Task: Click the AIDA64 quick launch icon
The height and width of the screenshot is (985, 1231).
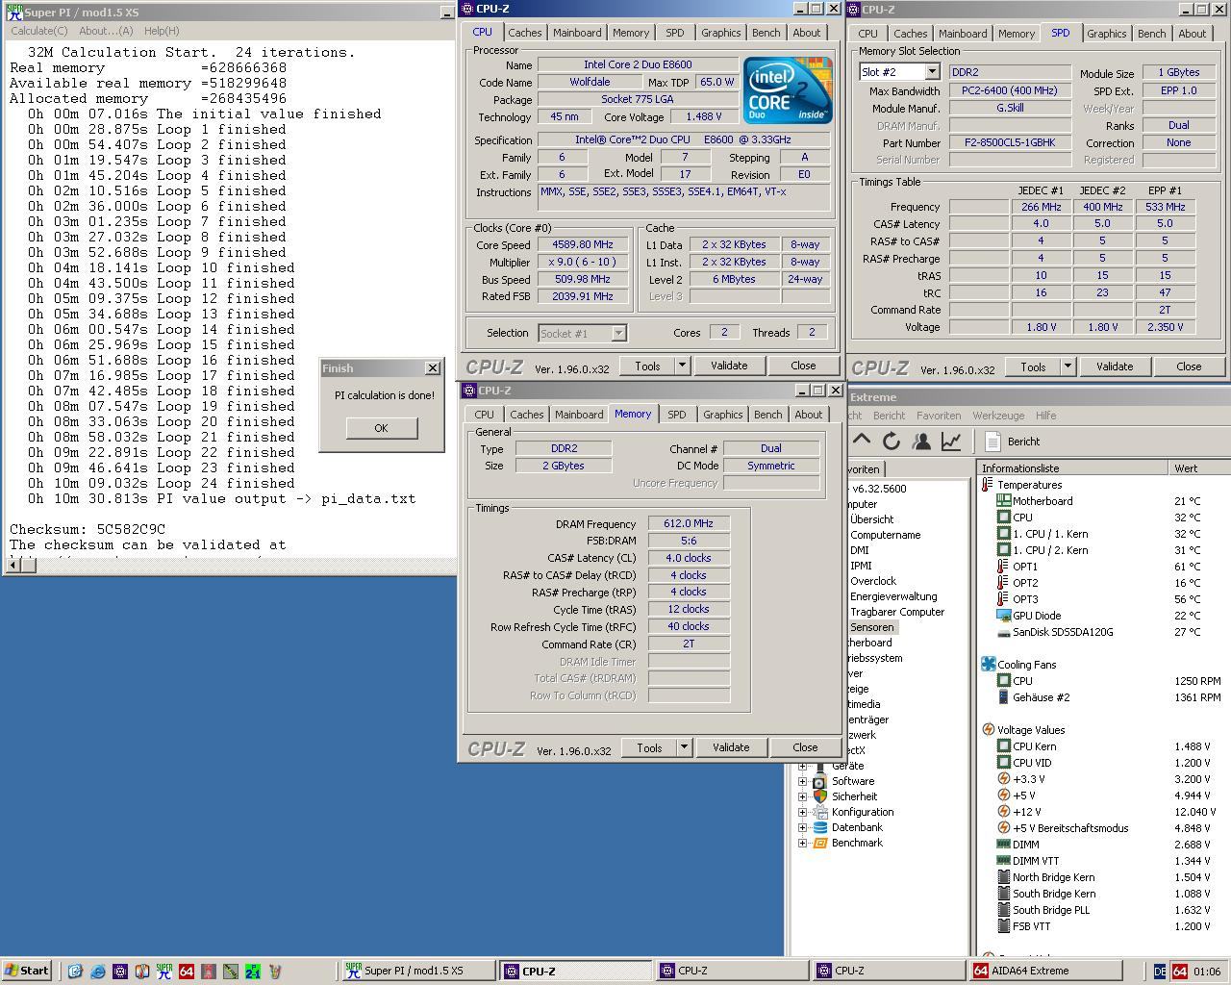Action: point(187,972)
